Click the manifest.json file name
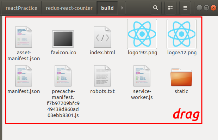The image size is (218, 140). point(24,91)
